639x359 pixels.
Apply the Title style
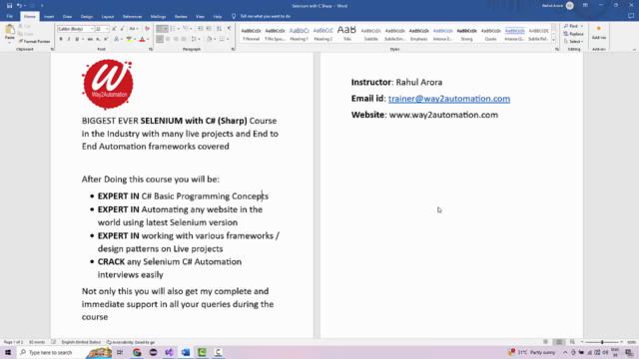[346, 34]
